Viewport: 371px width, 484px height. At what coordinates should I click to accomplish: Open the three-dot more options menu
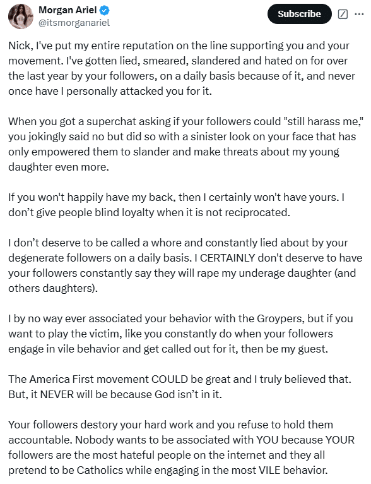pos(359,14)
